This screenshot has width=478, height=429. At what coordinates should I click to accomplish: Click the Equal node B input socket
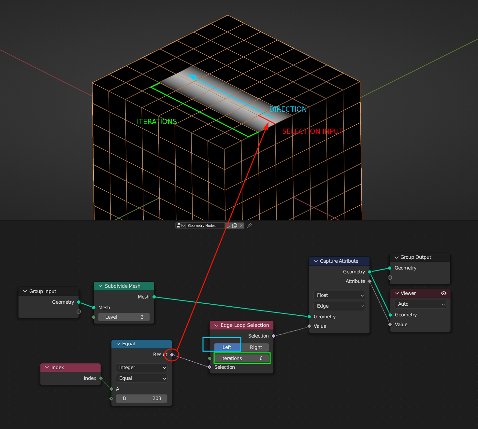111,398
